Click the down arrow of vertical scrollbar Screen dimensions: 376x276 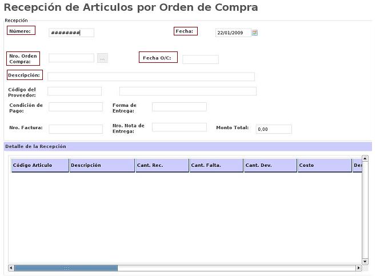pyautogui.click(x=365, y=261)
